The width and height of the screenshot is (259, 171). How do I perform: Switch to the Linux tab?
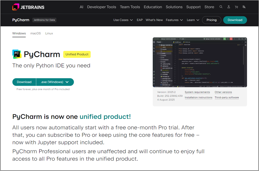[x=49, y=33]
